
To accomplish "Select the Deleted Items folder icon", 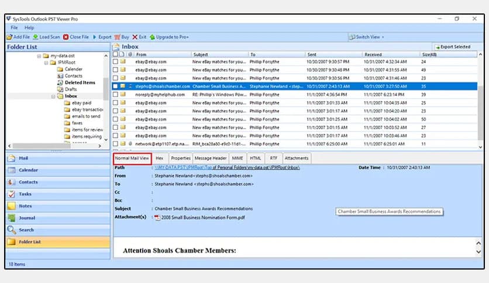I will click(x=60, y=82).
